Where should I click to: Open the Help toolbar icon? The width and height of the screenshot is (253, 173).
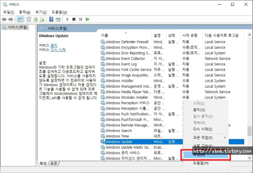pos(51,19)
